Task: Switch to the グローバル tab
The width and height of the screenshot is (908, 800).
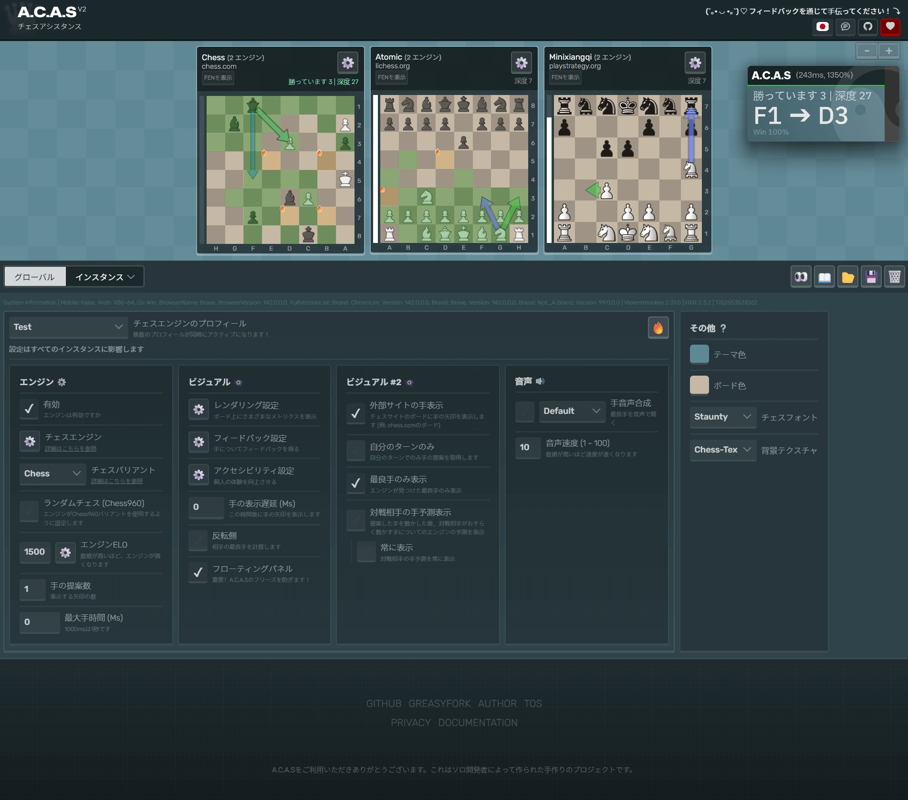Action: tap(35, 277)
